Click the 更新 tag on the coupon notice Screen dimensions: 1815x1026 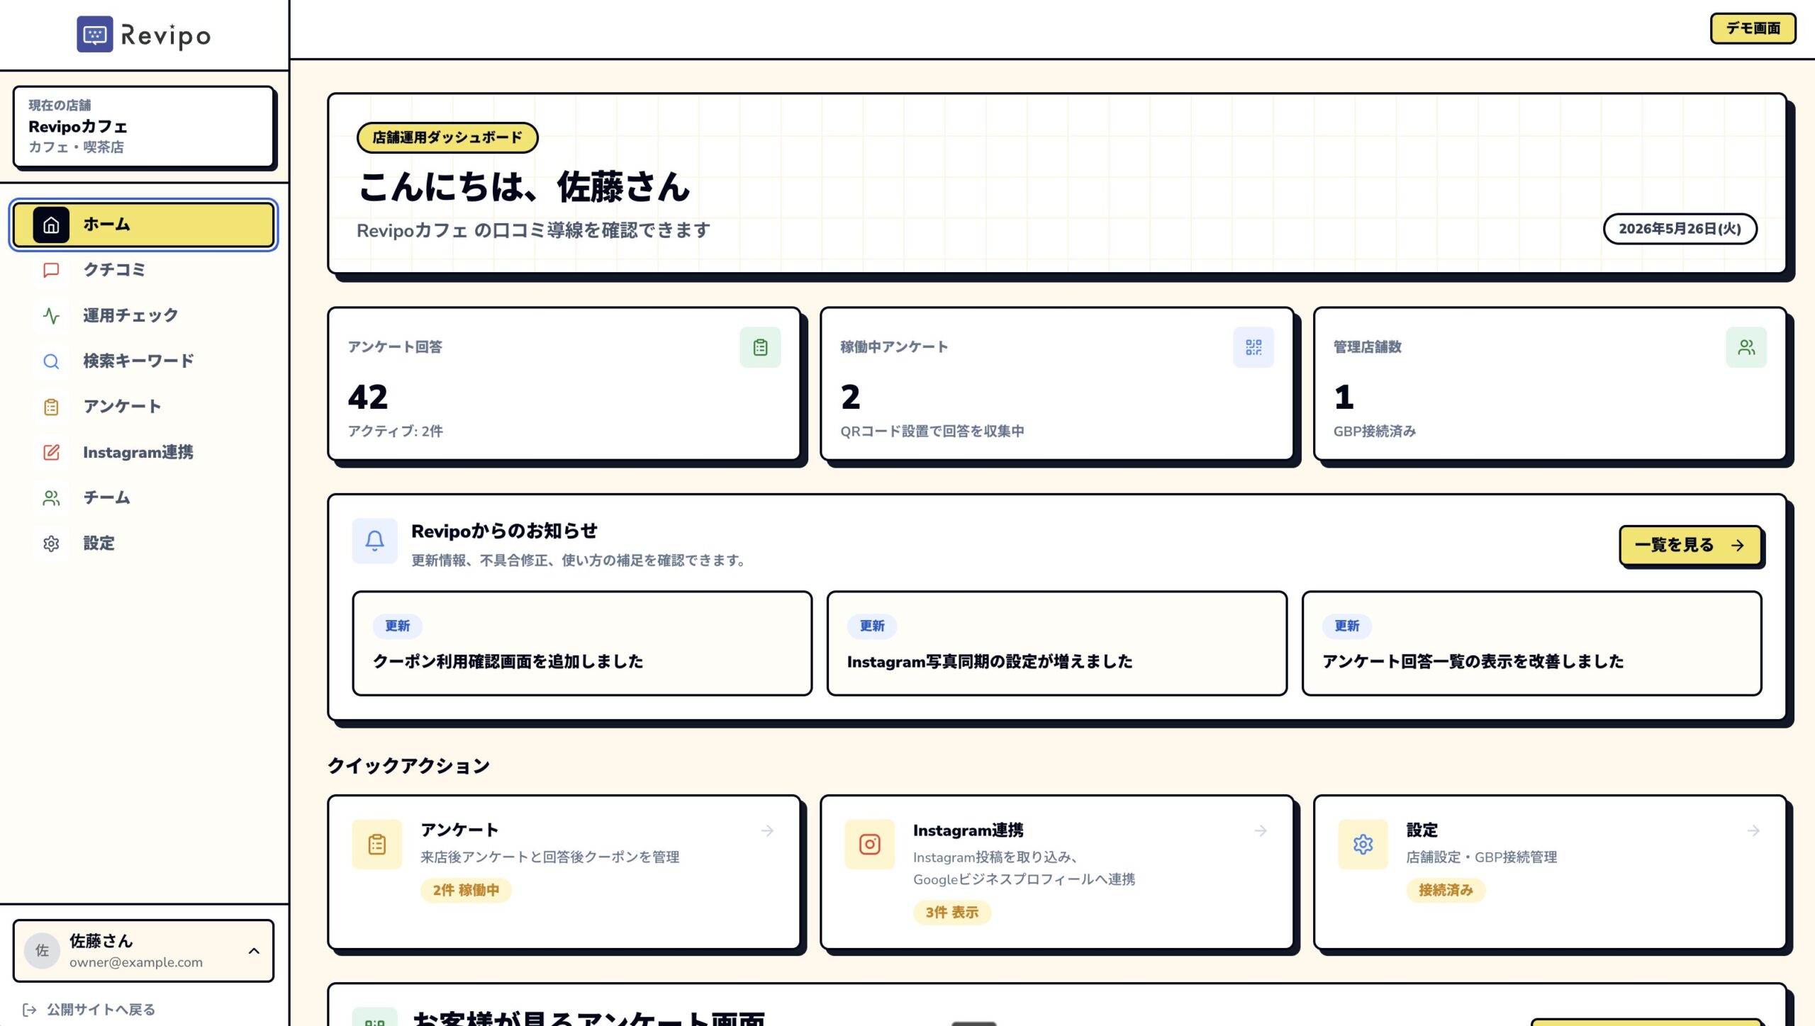click(x=397, y=626)
